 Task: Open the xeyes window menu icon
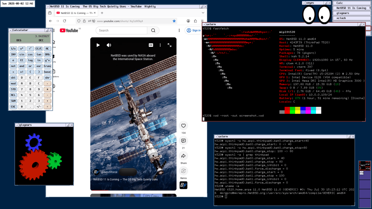[x=304, y=3]
